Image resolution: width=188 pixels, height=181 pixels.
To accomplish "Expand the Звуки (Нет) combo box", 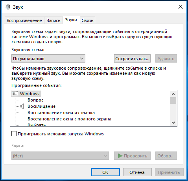I will click(x=60, y=156).
